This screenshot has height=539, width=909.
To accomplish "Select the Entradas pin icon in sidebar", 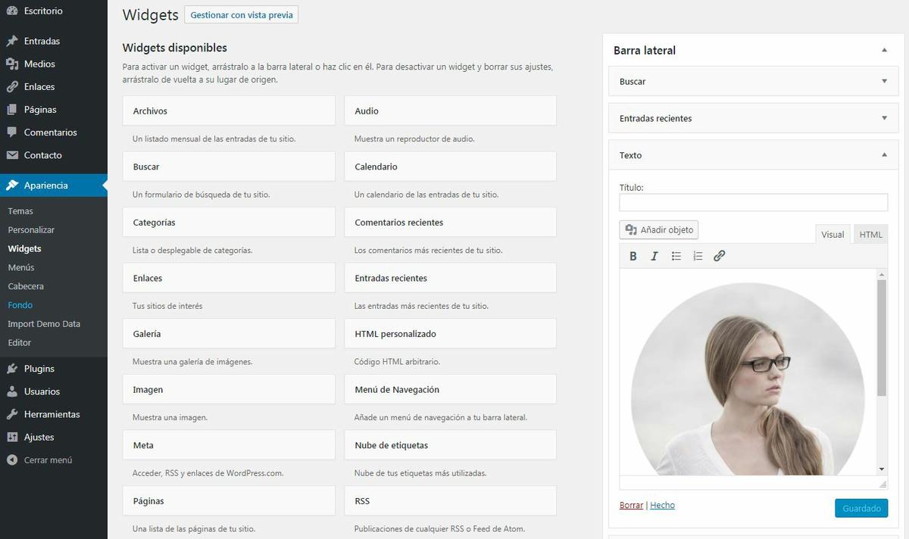I will [11, 40].
